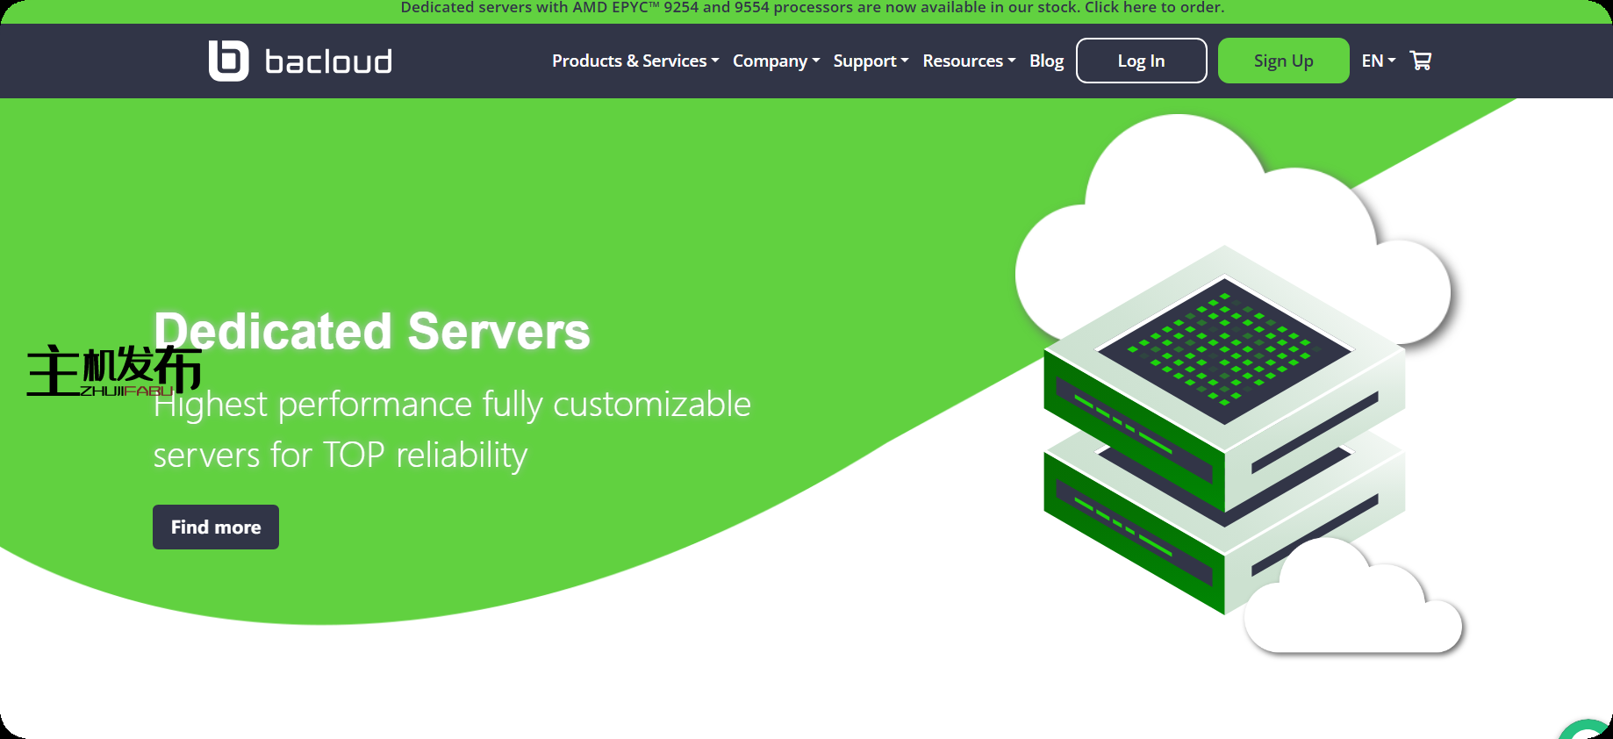Expand the Products & Services menu
Screen dimensions: 1613x739
[x=634, y=61]
